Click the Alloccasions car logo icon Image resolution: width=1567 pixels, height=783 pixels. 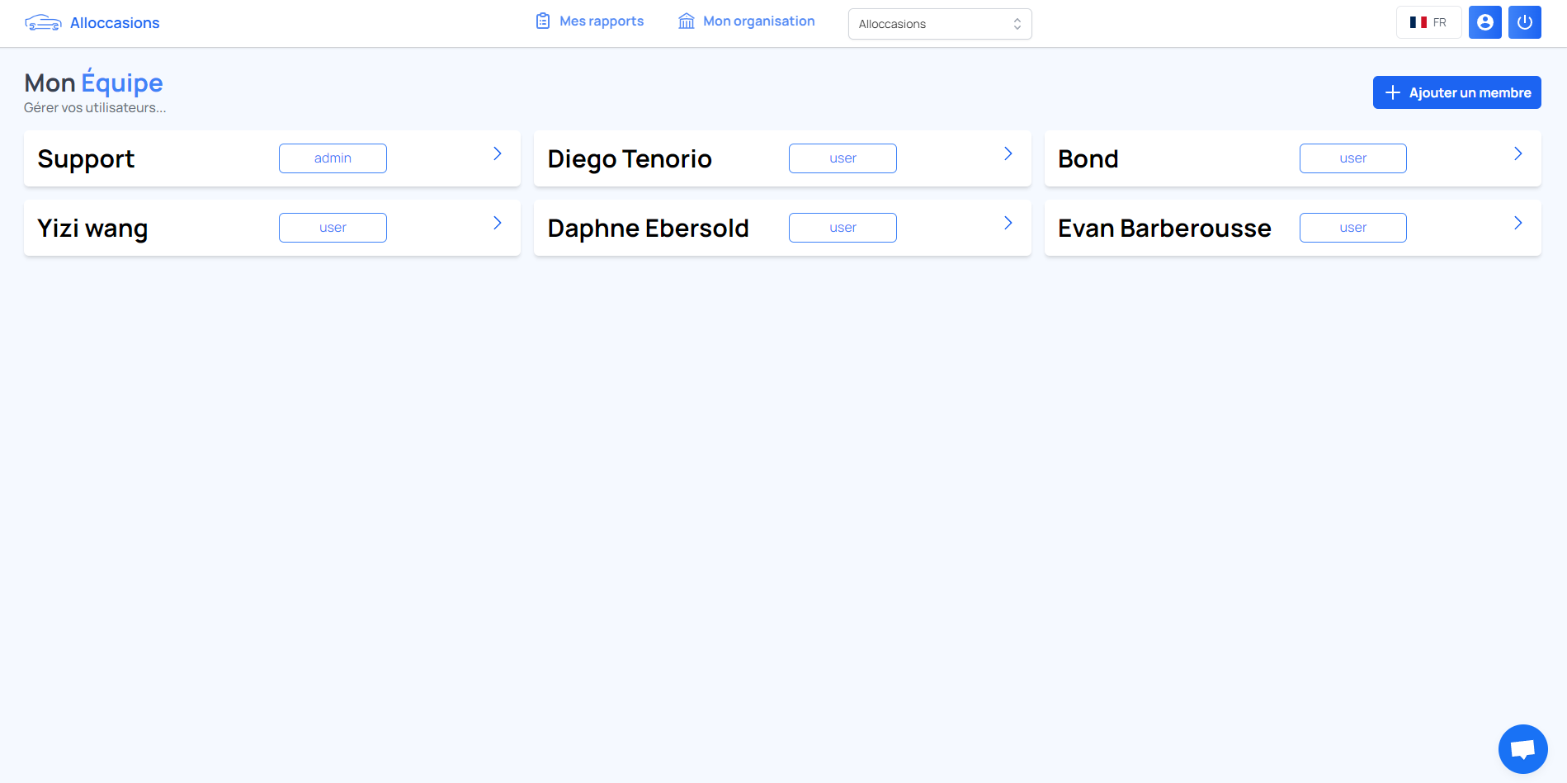tap(43, 23)
